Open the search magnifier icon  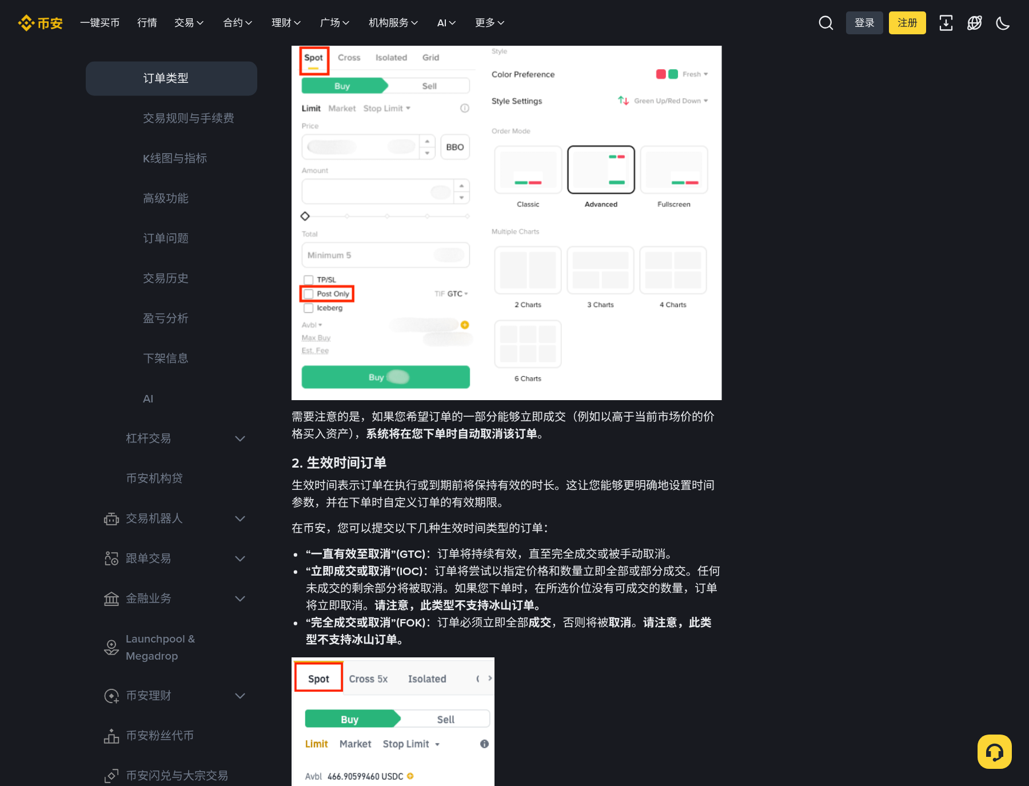pos(825,23)
